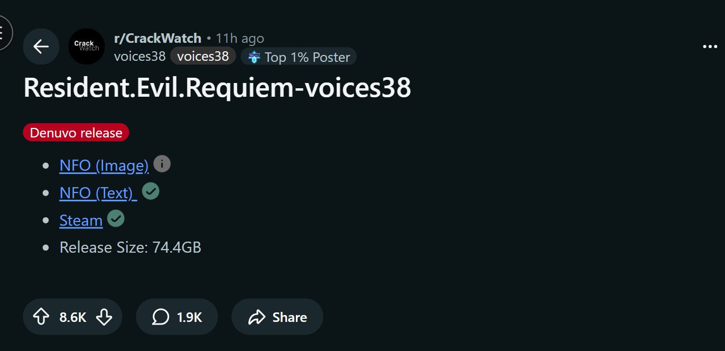Open the NFO (Image) link
This screenshot has width=725, height=351.
coord(104,165)
